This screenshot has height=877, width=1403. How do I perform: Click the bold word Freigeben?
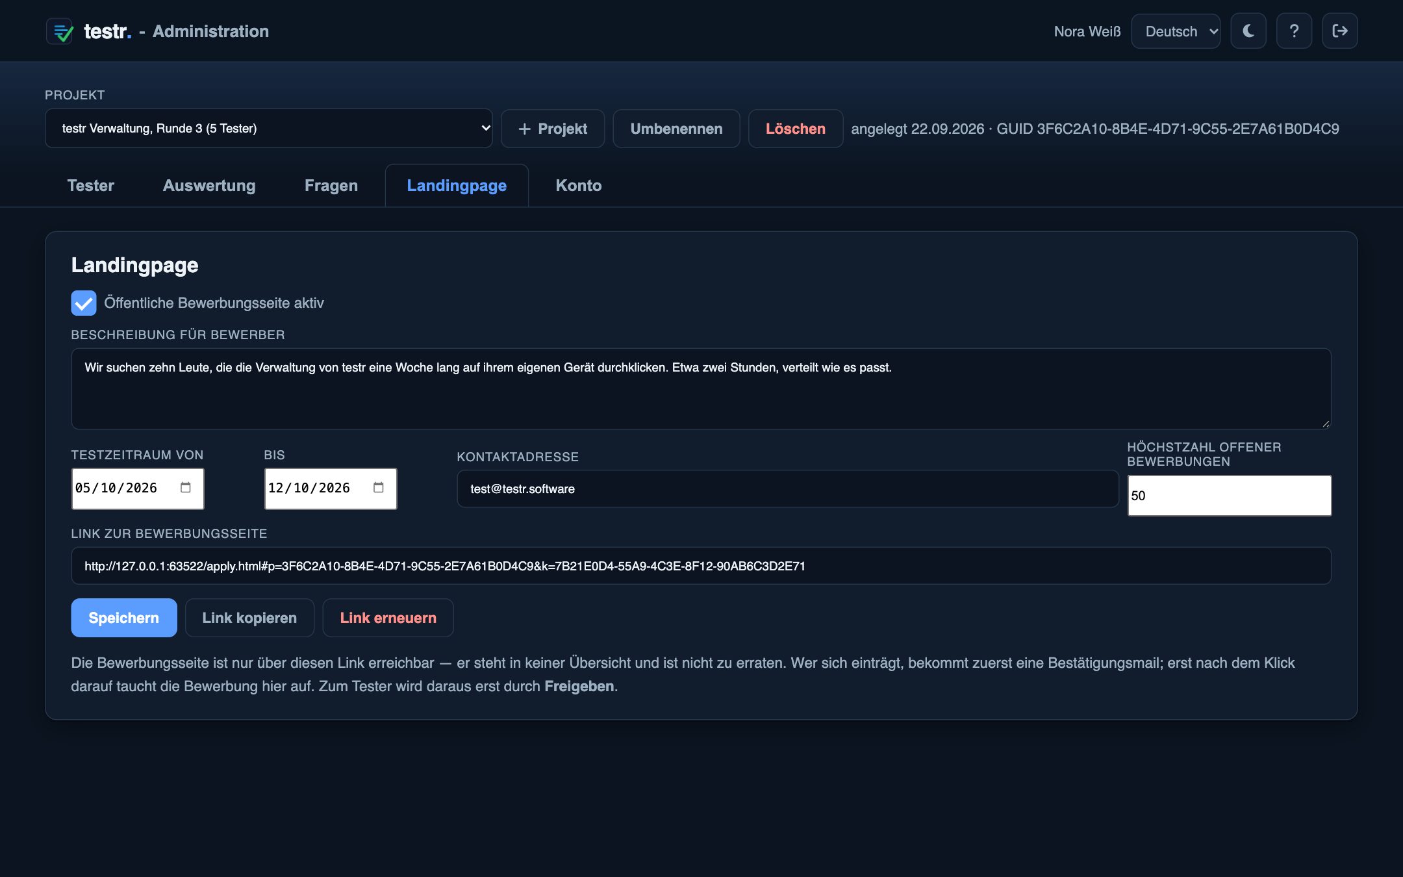coord(579,686)
